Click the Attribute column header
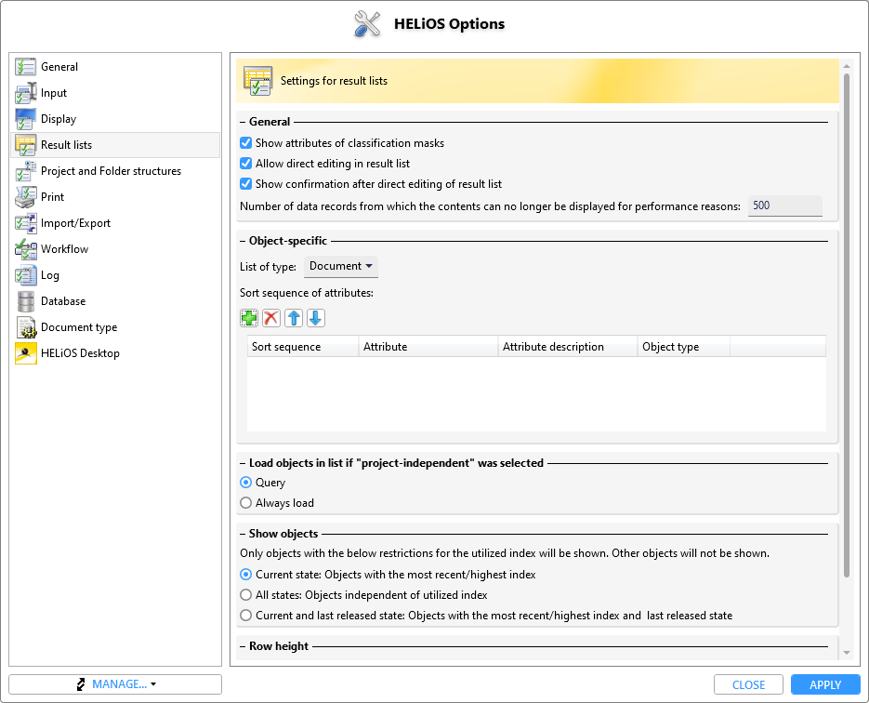This screenshot has height=703, width=869. [x=428, y=347]
